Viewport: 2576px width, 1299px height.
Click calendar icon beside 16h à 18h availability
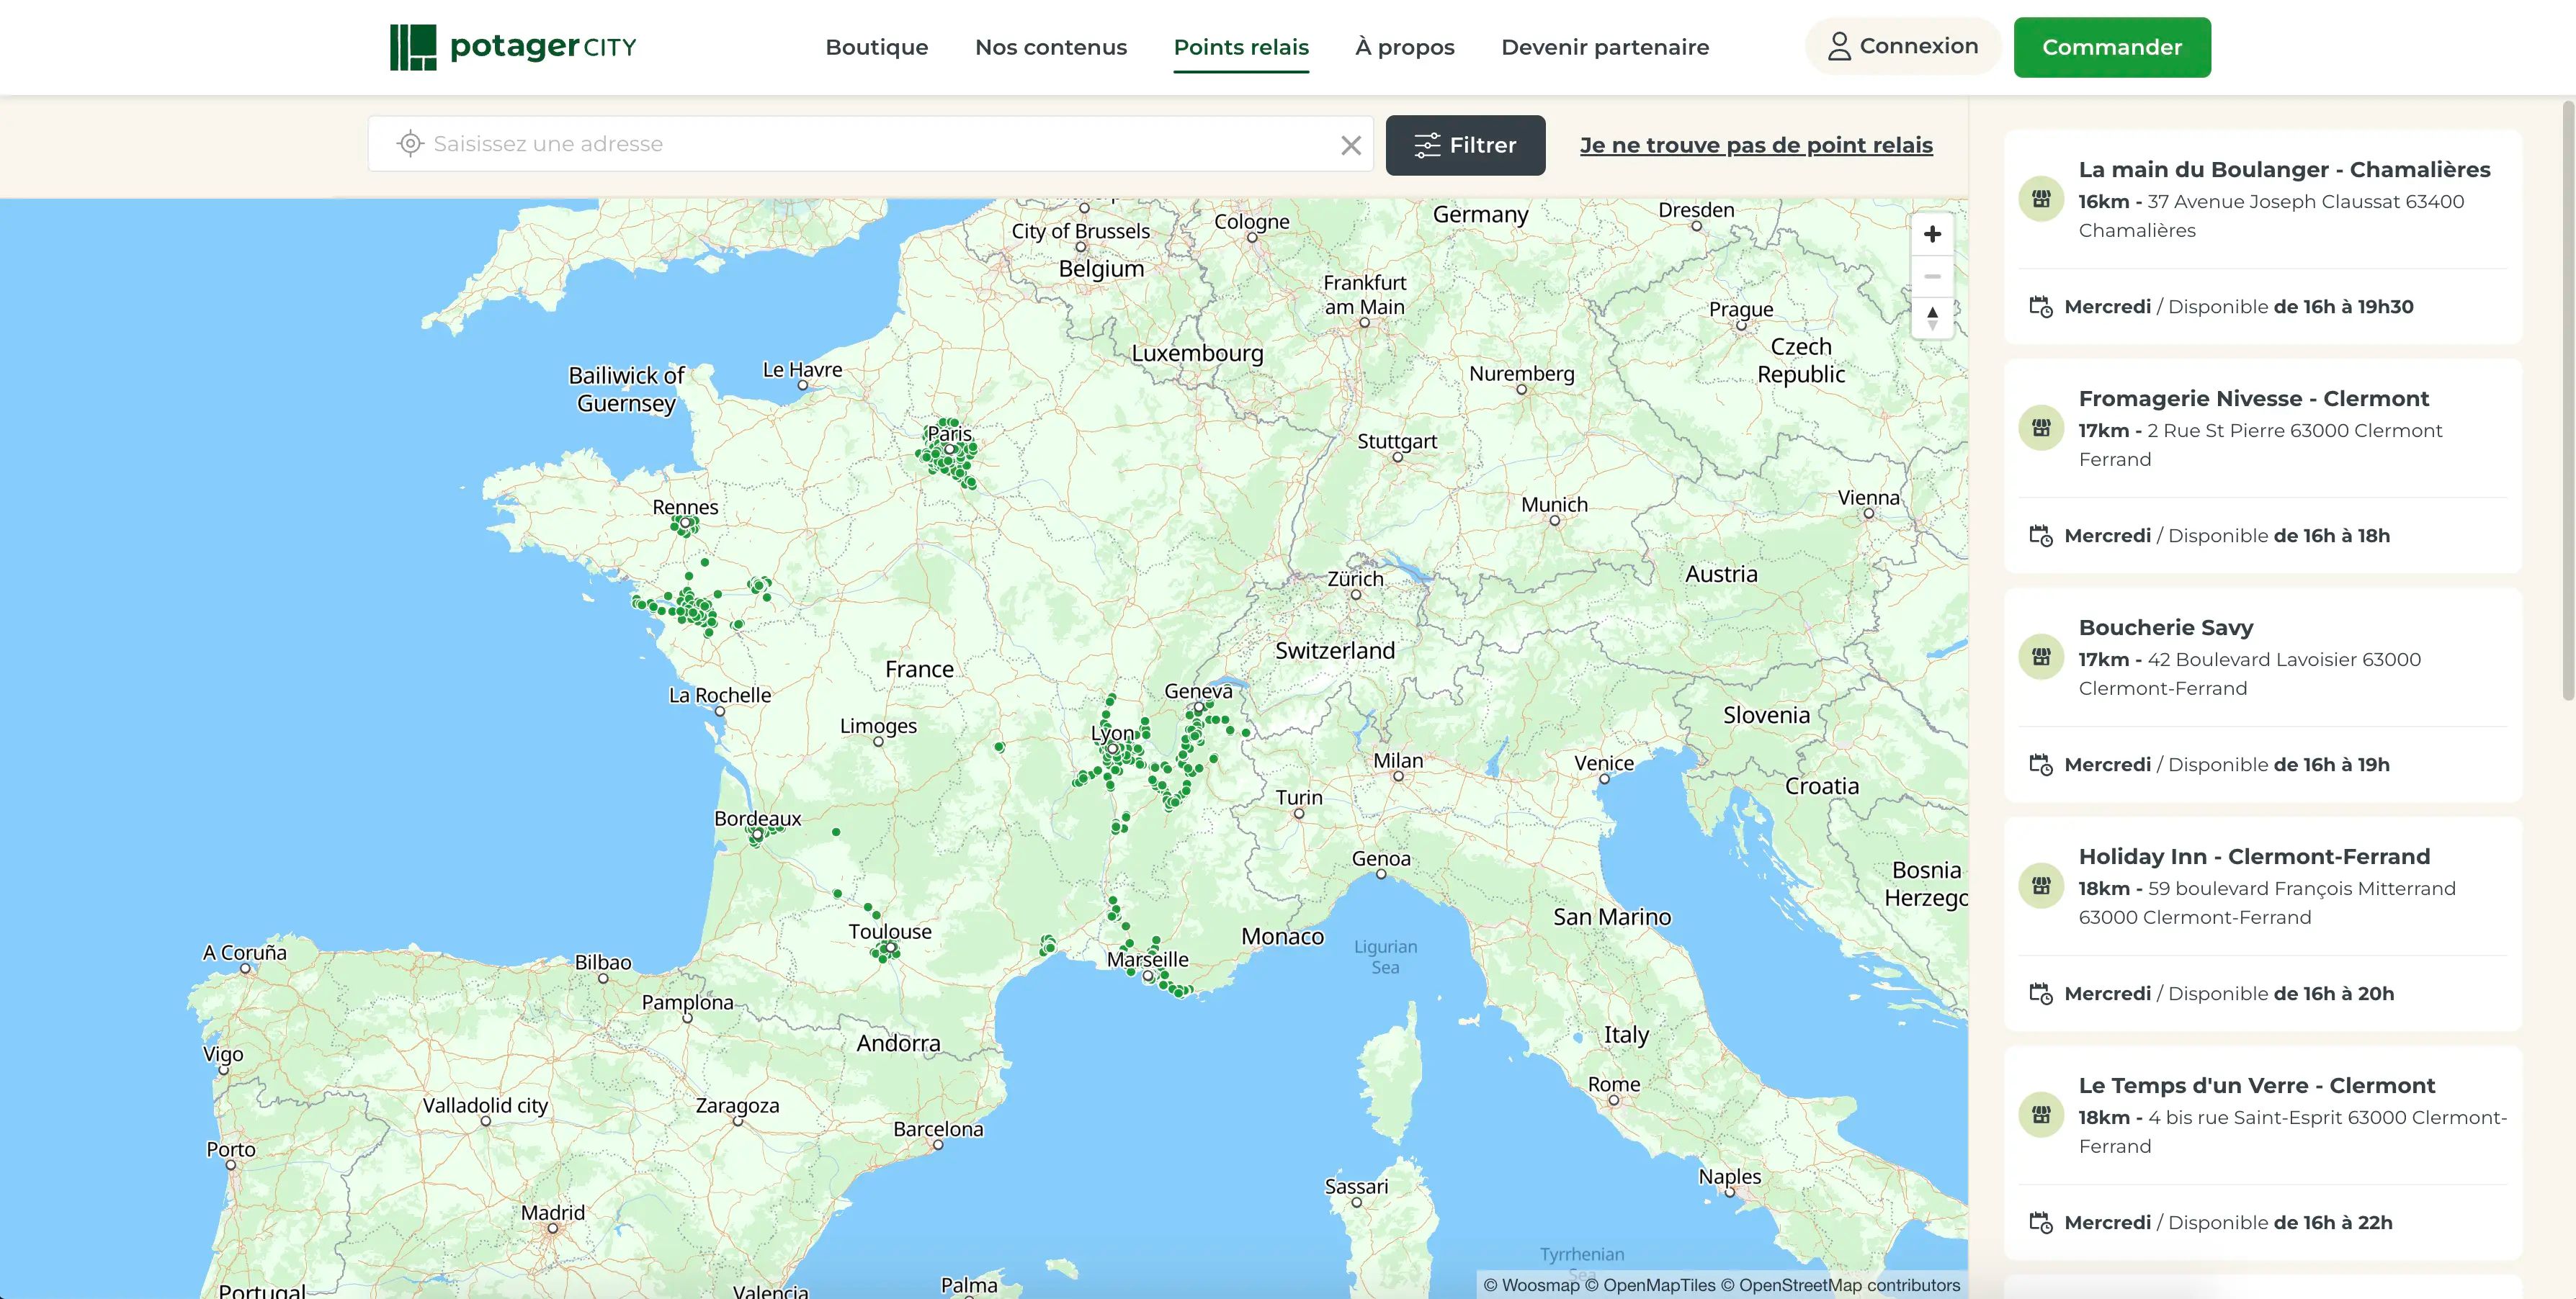(2041, 536)
